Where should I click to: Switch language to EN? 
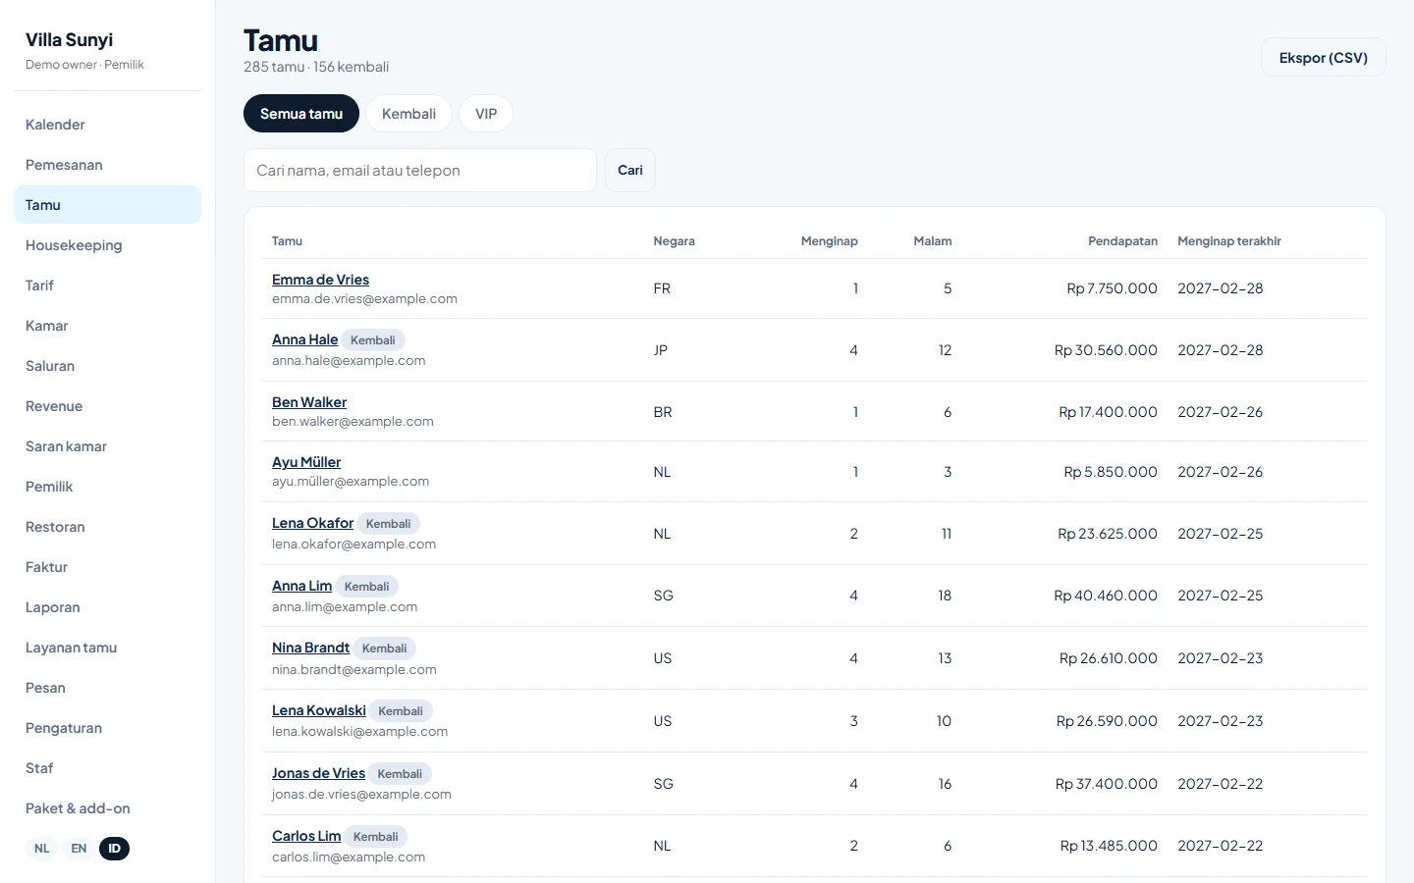pyautogui.click(x=79, y=849)
